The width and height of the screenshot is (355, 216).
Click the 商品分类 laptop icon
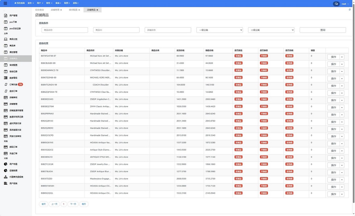pyautogui.click(x=6, y=39)
